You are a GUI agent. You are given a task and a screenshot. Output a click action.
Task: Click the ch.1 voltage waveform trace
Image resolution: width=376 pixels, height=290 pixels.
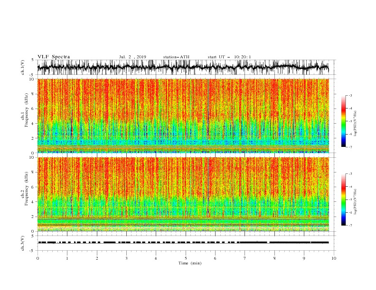point(183,67)
